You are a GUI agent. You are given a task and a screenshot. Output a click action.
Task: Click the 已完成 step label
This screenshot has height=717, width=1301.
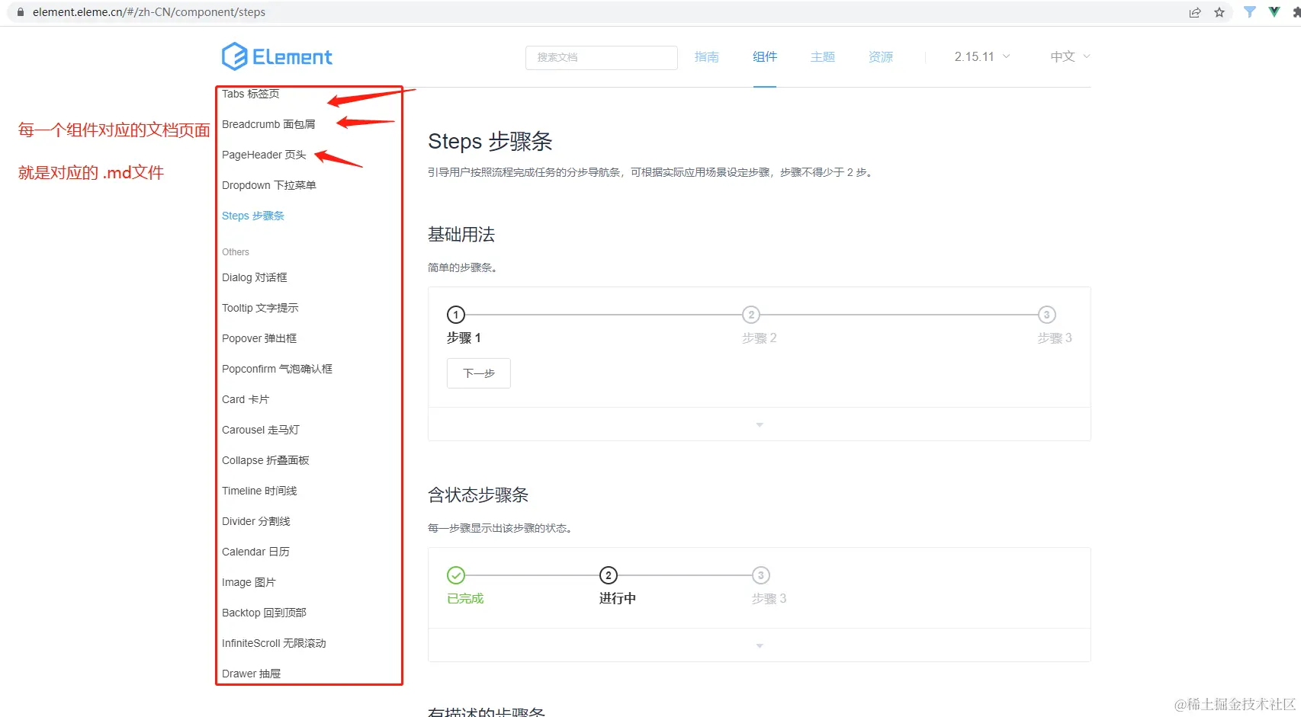(x=465, y=598)
